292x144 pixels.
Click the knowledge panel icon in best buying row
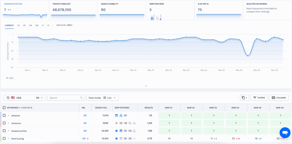point(121,138)
